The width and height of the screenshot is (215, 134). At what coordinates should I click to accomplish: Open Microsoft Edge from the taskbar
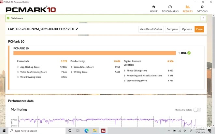pos(87,131)
